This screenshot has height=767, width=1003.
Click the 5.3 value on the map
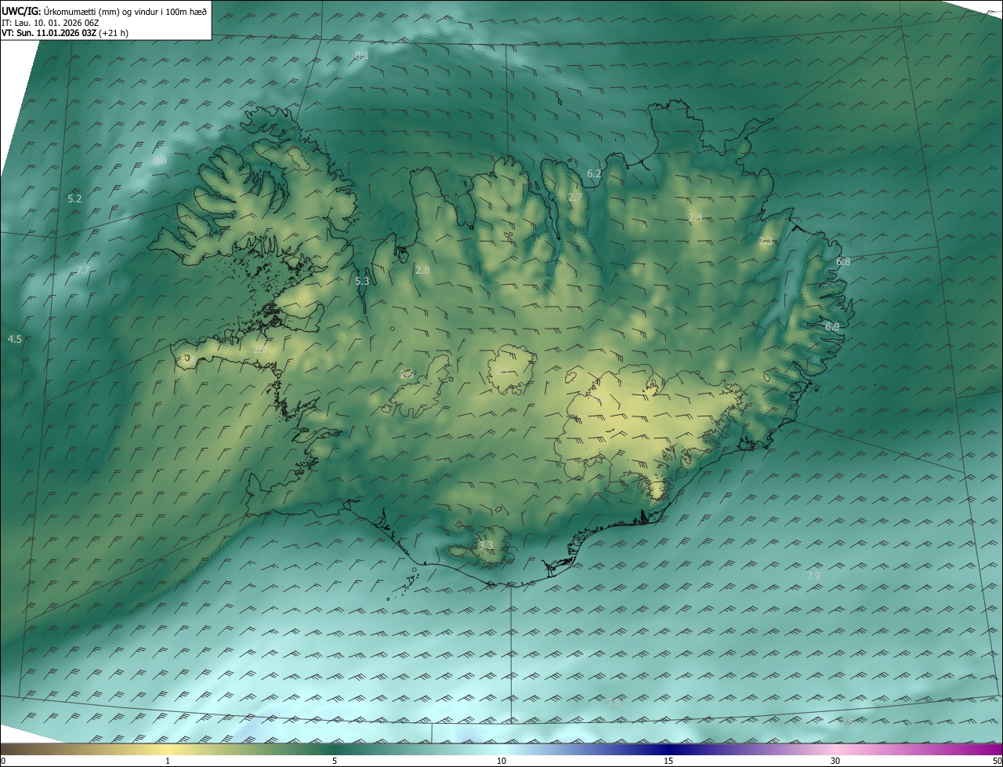362,281
